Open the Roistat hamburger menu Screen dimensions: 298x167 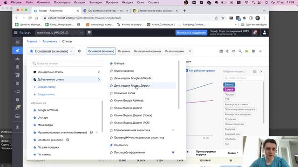click(x=15, y=32)
